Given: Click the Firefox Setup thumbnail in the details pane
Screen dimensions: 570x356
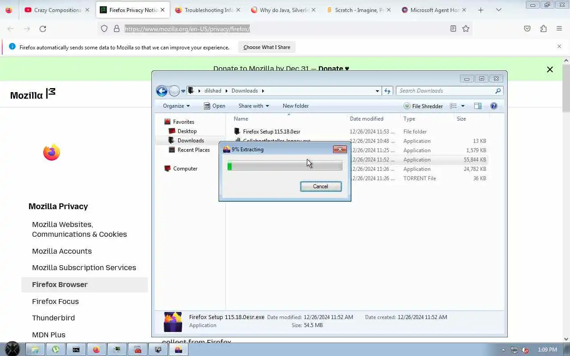Looking at the screenshot, I should click(173, 322).
